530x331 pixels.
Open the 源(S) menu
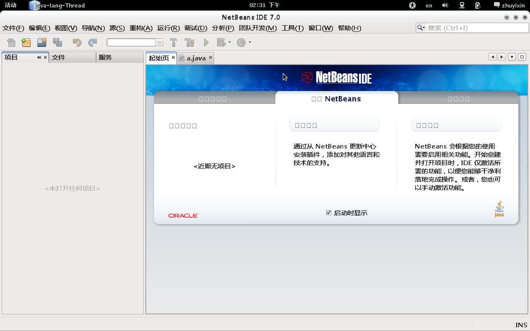point(117,28)
